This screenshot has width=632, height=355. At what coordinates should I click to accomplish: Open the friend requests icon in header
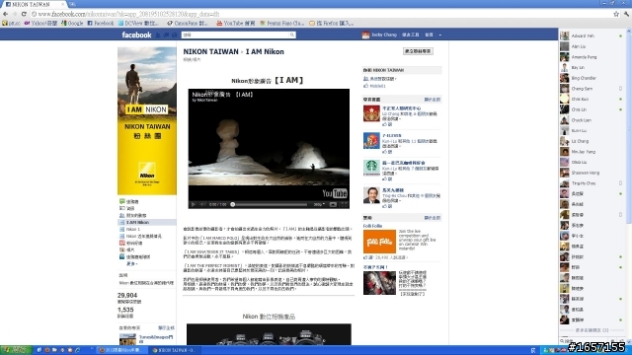158,35
